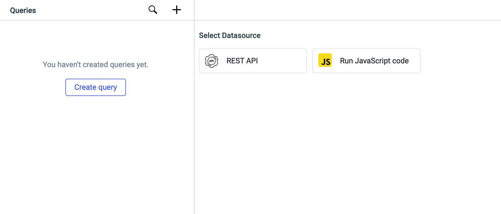Click the Queries panel heading
This screenshot has width=501, height=214.
point(23,11)
